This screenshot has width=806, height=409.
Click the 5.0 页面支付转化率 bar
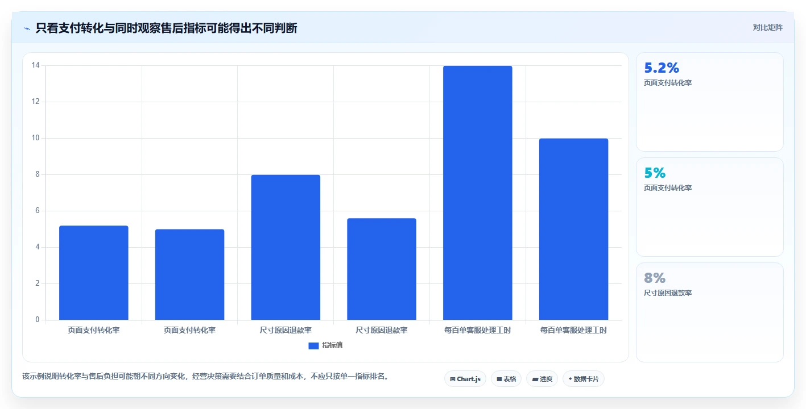(x=189, y=274)
